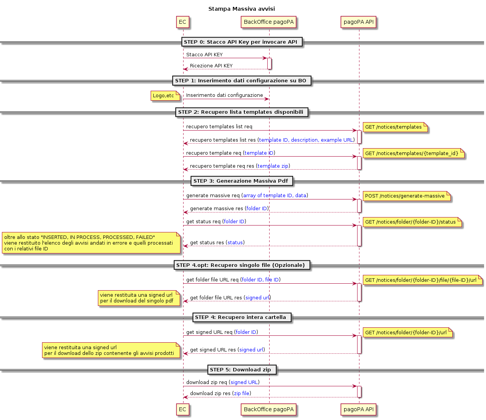Click the top pagoPA API participant box
The image size is (486, 420).
[x=358, y=22]
